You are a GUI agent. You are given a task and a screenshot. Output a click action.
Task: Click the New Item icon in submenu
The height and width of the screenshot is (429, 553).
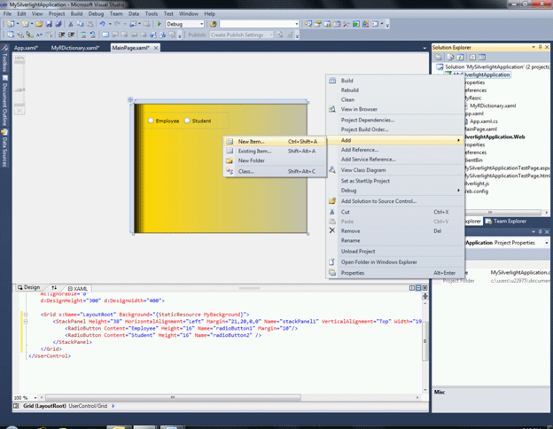coord(230,141)
